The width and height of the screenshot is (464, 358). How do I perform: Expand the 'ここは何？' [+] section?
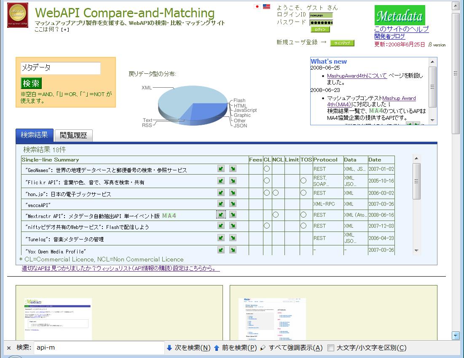[x=65, y=30]
